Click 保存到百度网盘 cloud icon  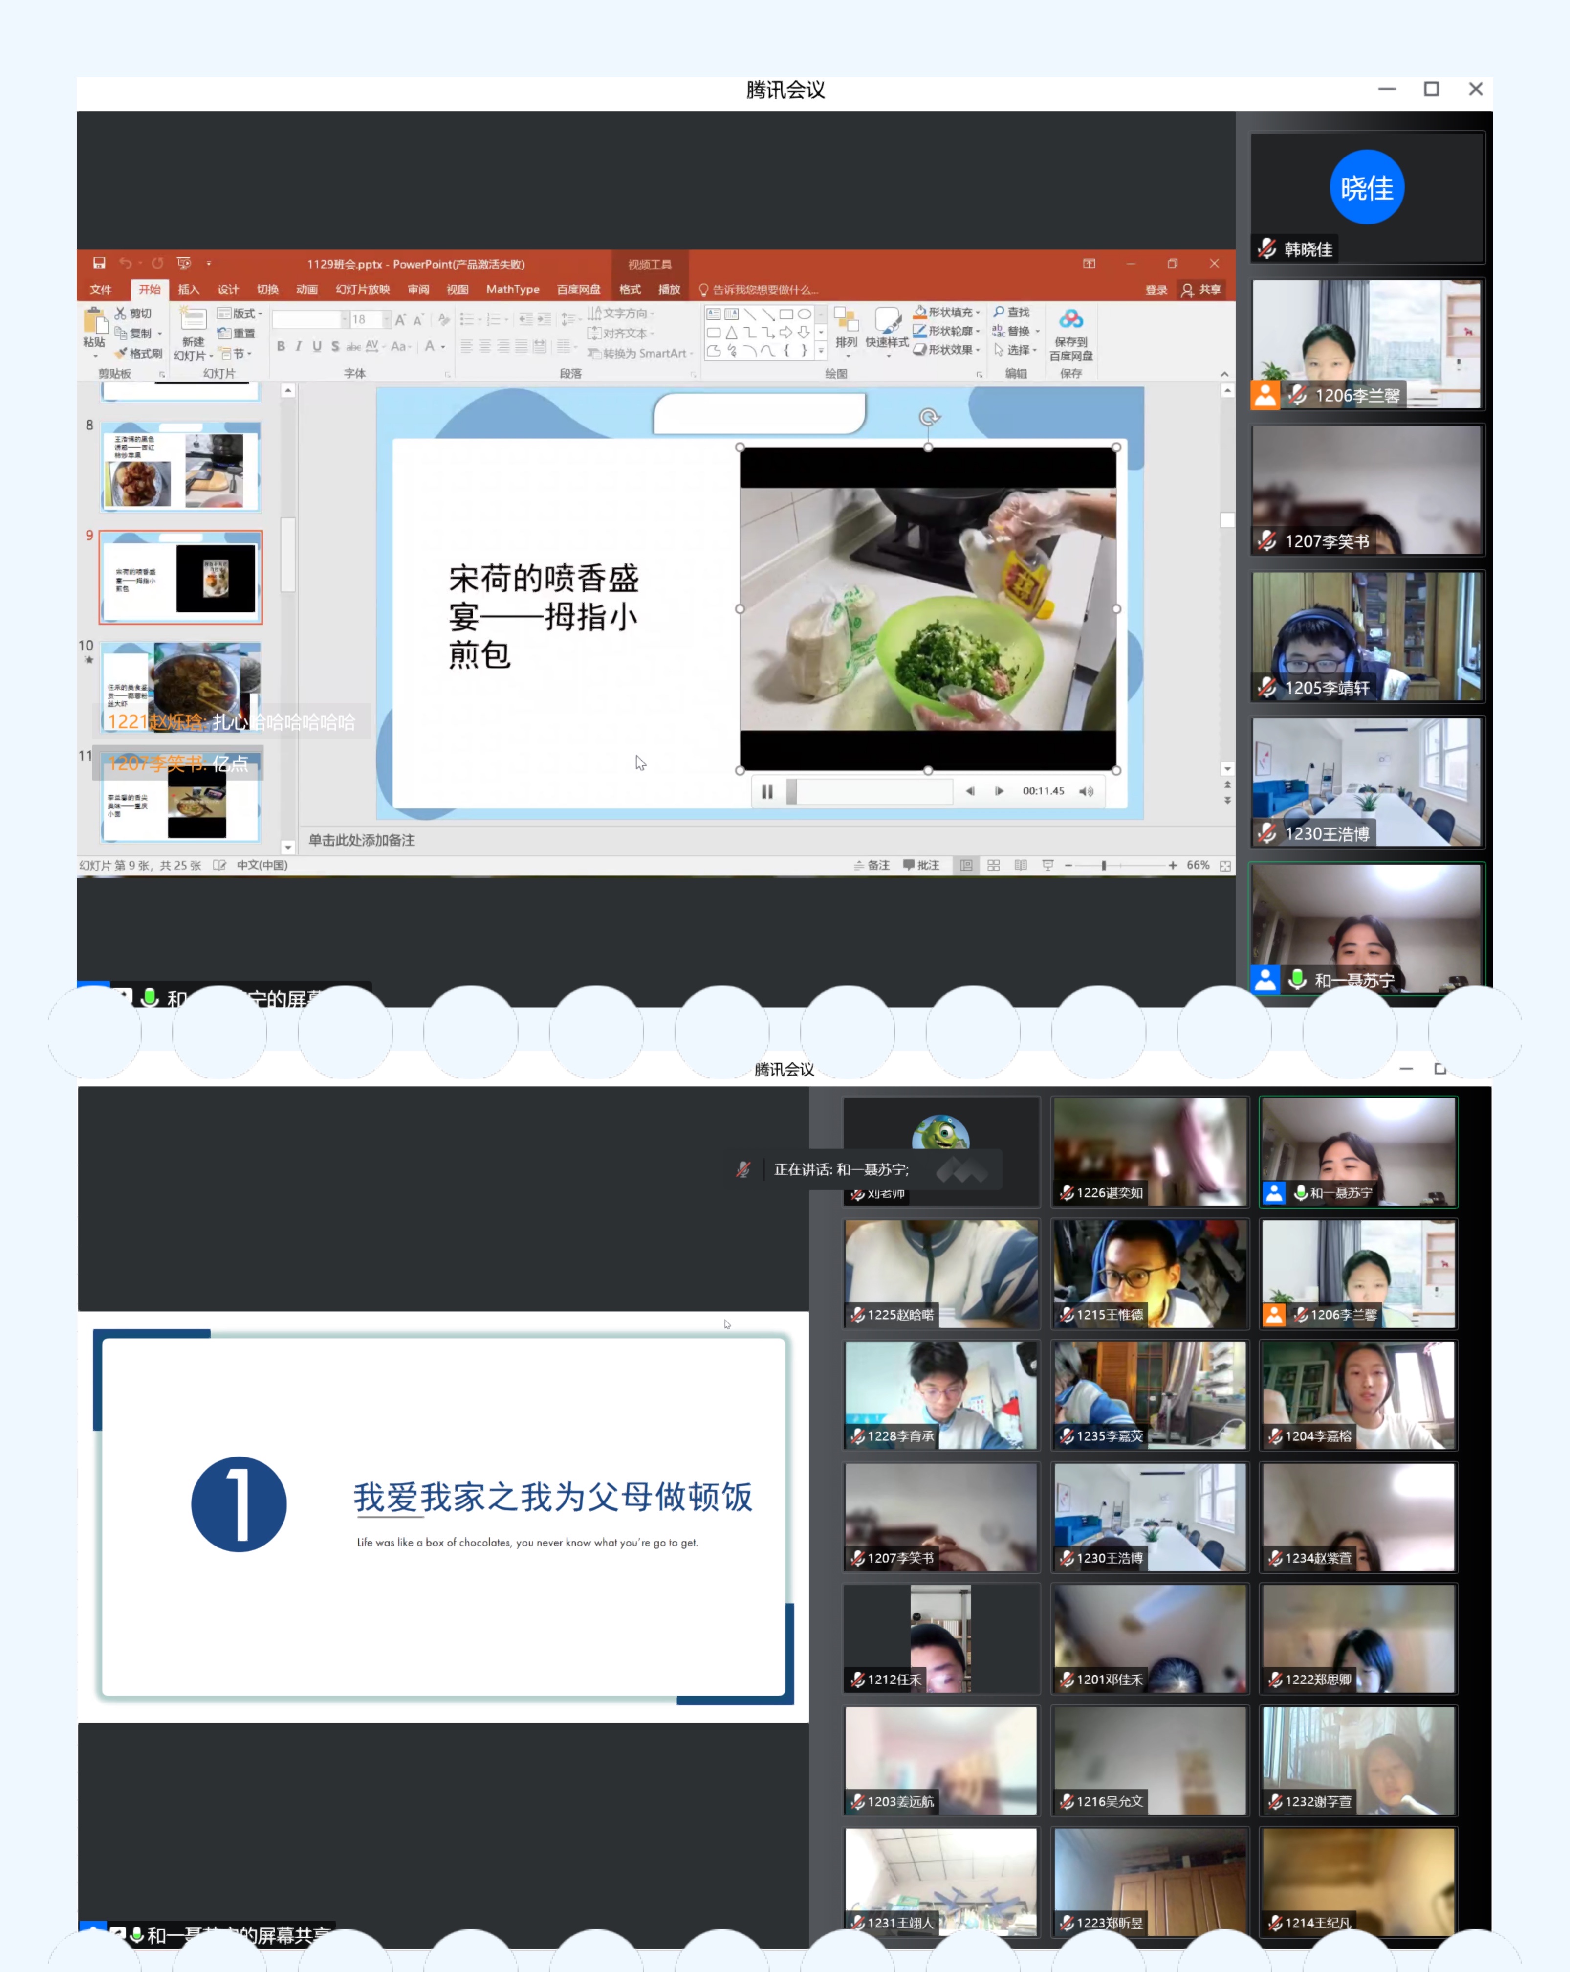click(x=1071, y=319)
